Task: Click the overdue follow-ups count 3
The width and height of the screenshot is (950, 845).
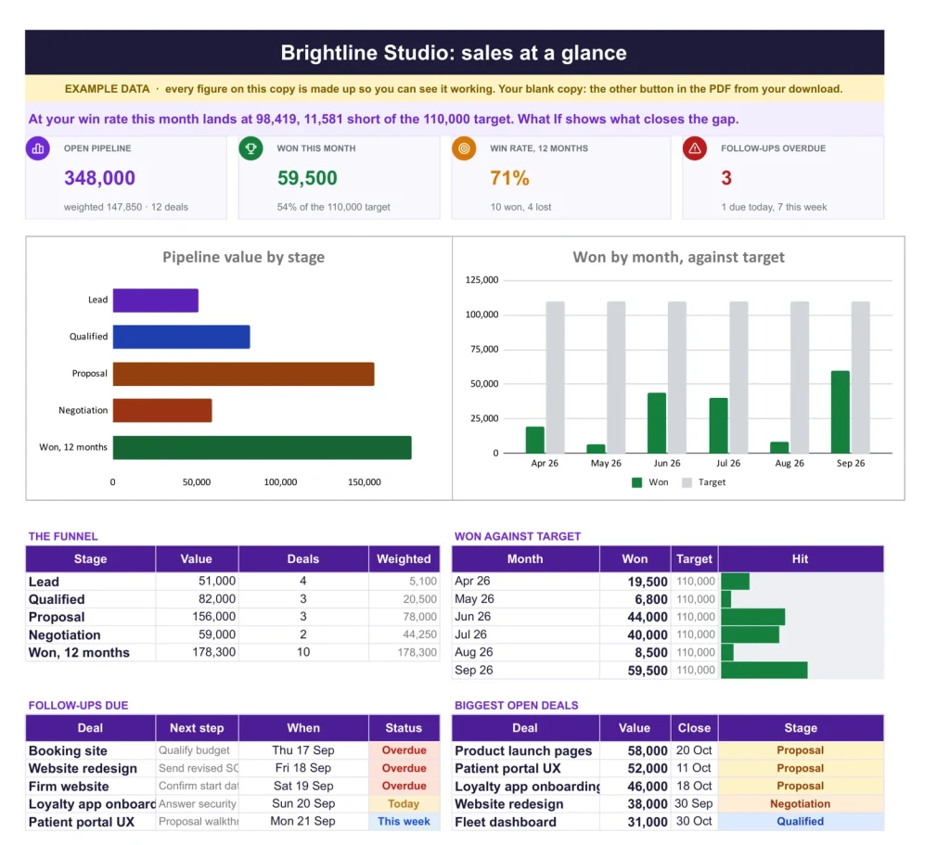Action: [x=726, y=178]
